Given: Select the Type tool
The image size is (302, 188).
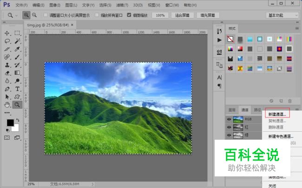Looking at the screenshot, I should click(17, 89).
